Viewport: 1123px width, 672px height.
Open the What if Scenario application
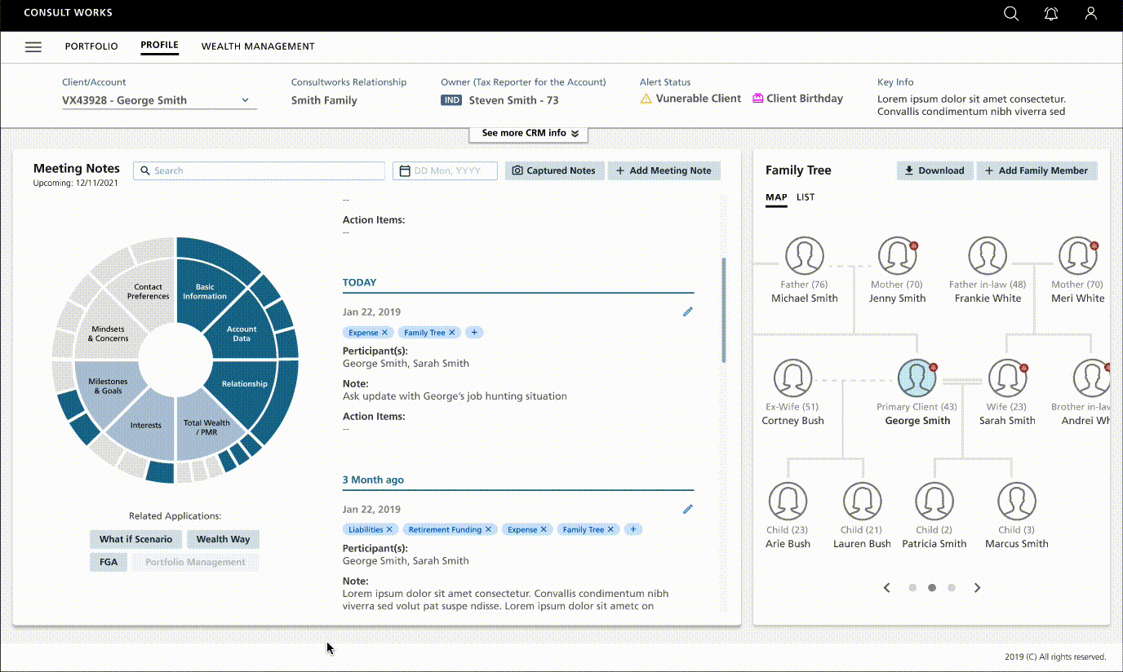[135, 539]
